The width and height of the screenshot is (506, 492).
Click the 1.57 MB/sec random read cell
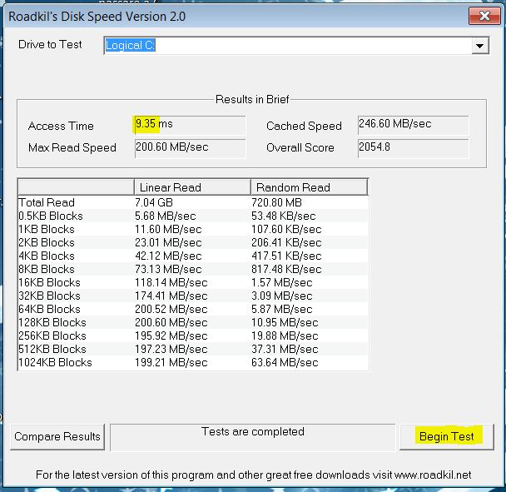point(282,282)
